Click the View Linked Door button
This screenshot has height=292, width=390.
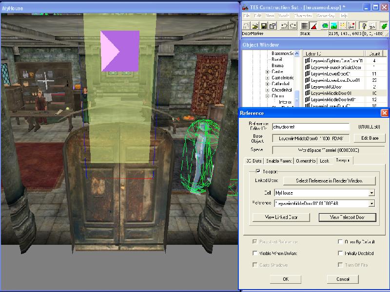[281, 217]
